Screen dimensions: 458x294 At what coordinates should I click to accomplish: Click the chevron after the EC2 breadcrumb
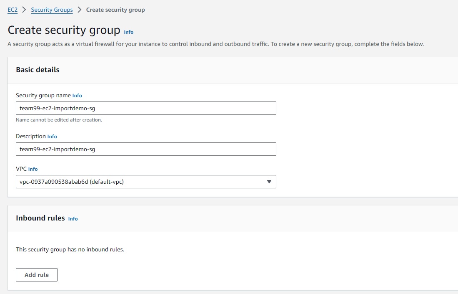[x=24, y=10]
